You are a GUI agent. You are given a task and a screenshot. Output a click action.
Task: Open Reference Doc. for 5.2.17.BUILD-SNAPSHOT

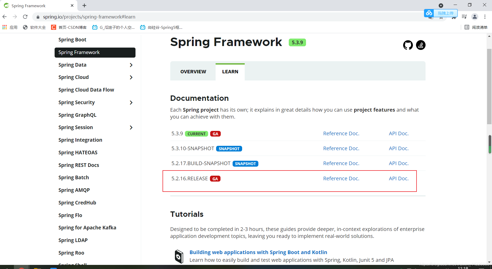(341, 163)
